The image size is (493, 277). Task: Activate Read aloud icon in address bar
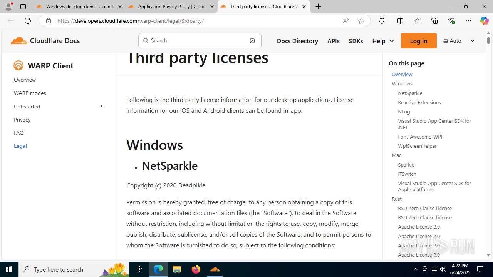click(346, 21)
